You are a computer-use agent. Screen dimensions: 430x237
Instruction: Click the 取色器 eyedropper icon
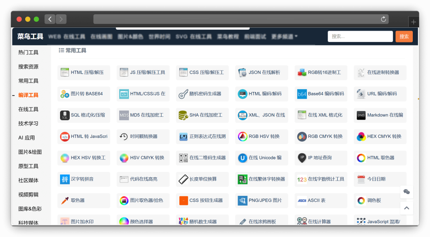tap(65, 200)
